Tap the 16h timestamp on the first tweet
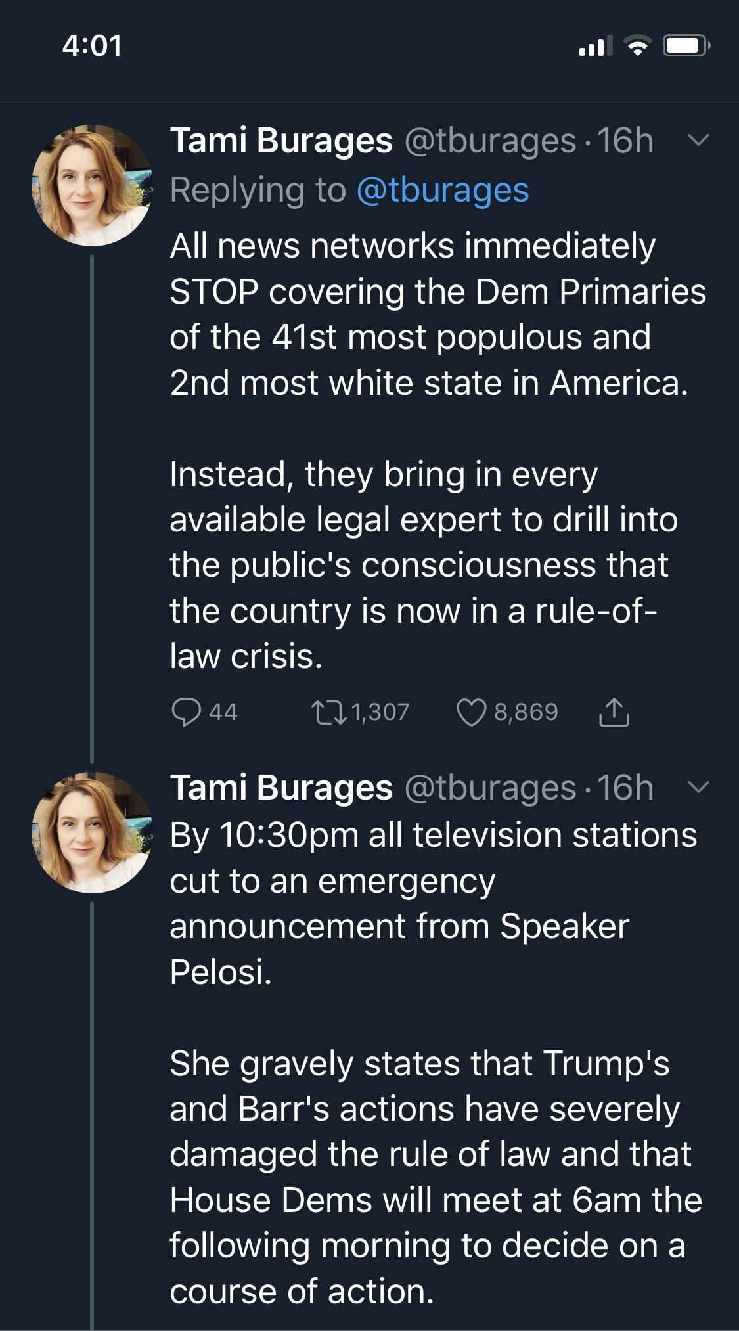Viewport: 739px width, 1331px height. [625, 141]
